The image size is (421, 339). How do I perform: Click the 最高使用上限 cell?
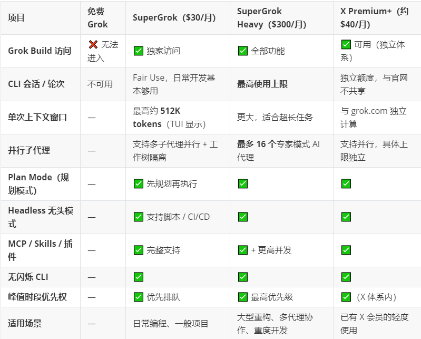[282, 84]
